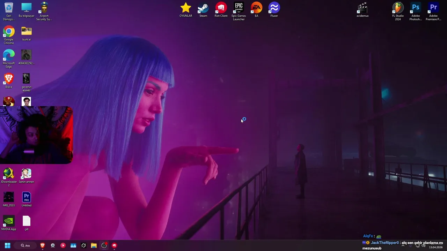Open the blue chart app on taskbar
Viewport: 447px width, 251px height.
point(73,245)
